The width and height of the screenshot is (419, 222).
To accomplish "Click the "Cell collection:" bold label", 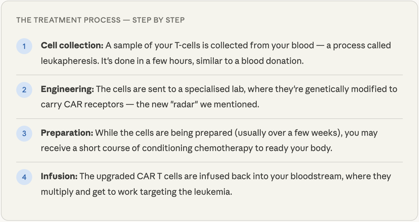I will click(x=72, y=46).
